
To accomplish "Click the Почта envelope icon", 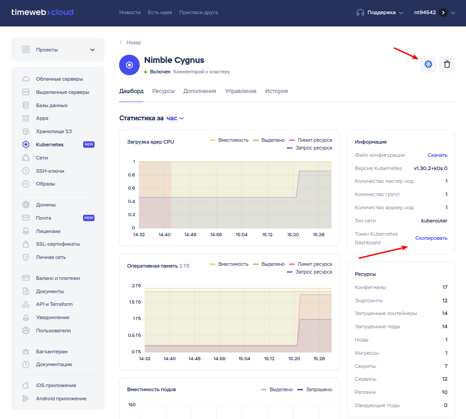I will click(x=26, y=218).
